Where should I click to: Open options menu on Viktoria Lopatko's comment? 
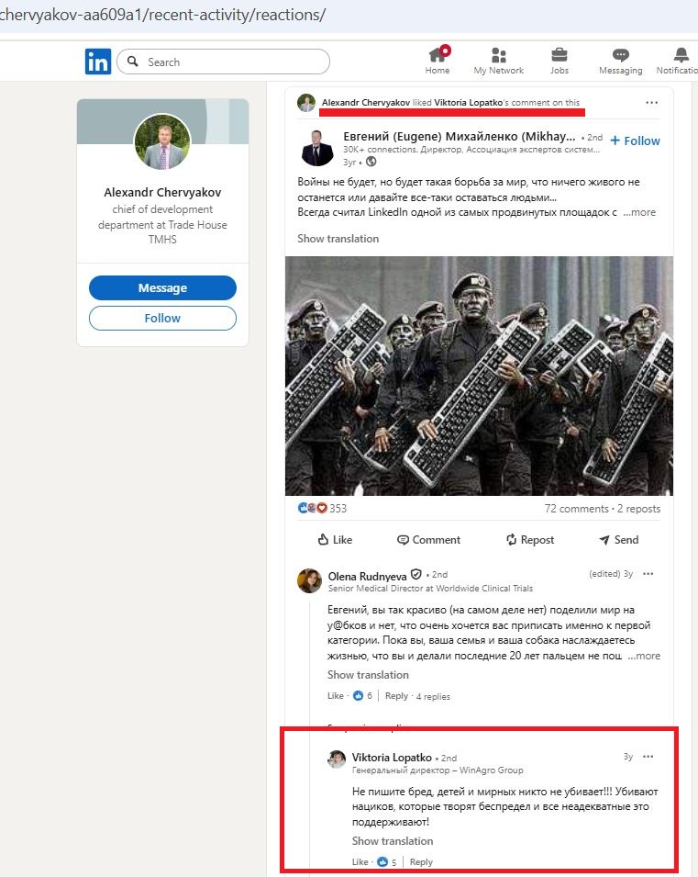point(648,757)
